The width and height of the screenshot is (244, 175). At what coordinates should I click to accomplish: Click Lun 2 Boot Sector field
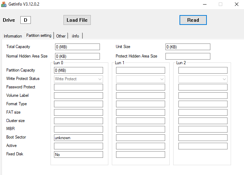[x=203, y=137]
